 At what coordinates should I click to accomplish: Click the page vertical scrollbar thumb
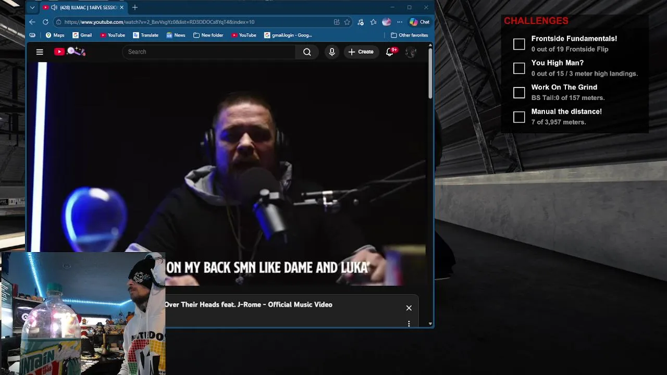tap(430, 73)
